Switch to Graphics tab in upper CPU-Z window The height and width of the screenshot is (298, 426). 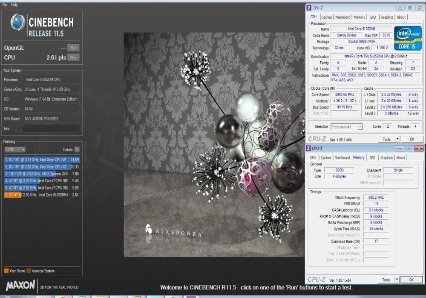pos(387,17)
